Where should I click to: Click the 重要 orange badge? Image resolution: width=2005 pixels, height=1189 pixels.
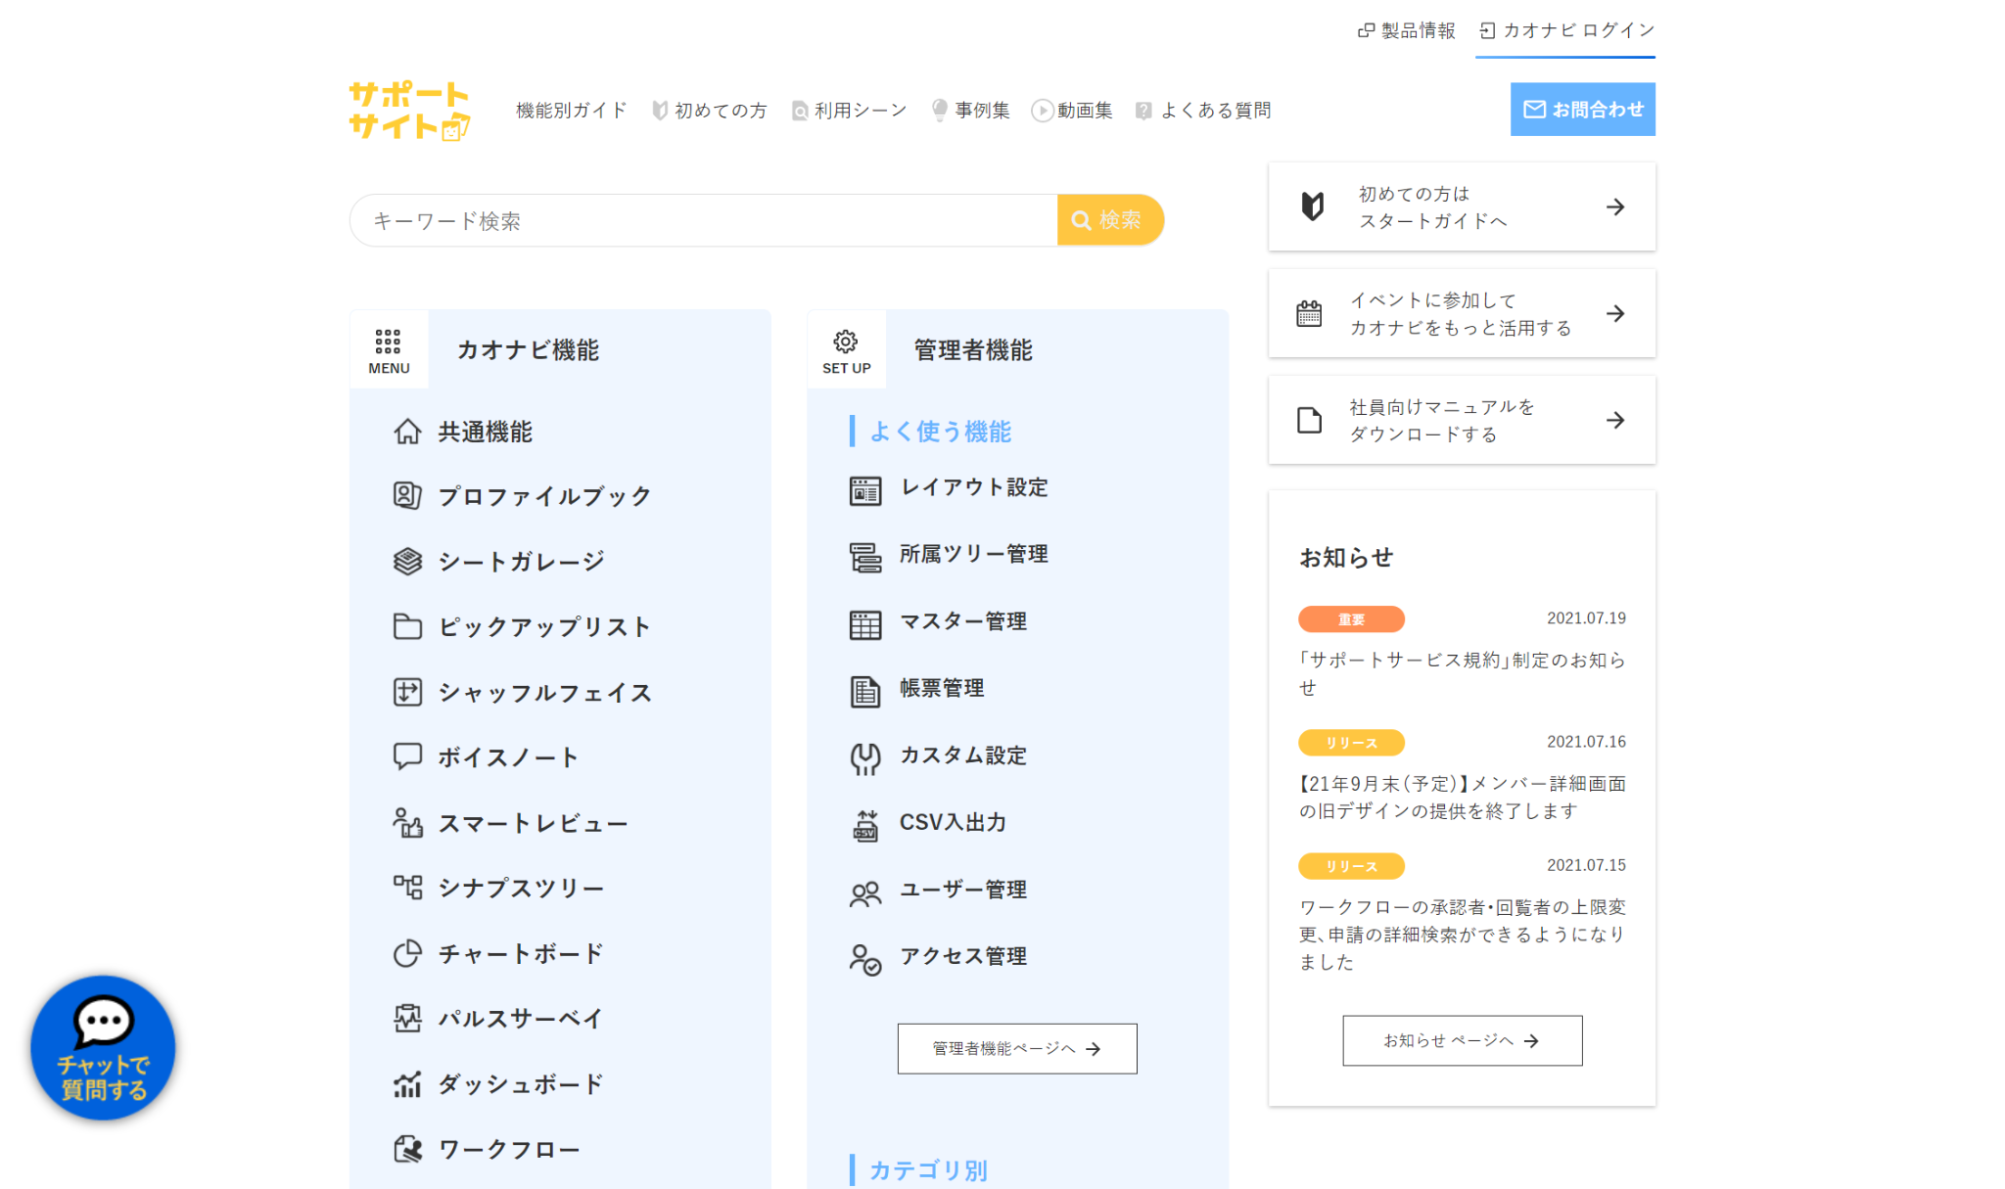[x=1351, y=619]
